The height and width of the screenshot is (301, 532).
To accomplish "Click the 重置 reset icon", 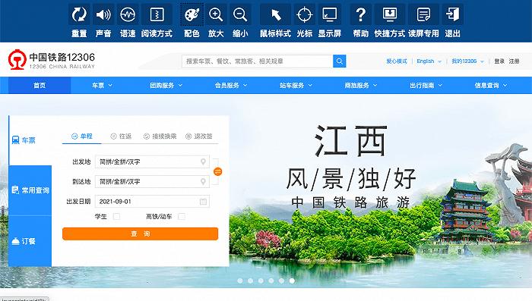I will pos(79,14).
